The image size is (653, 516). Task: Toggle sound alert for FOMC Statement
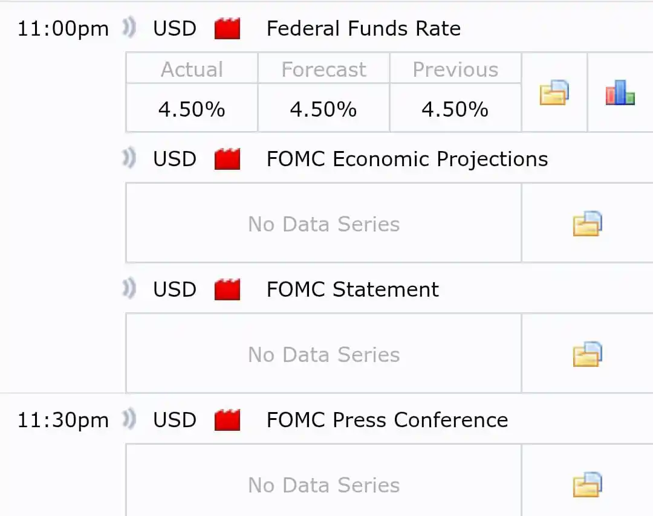click(x=129, y=289)
